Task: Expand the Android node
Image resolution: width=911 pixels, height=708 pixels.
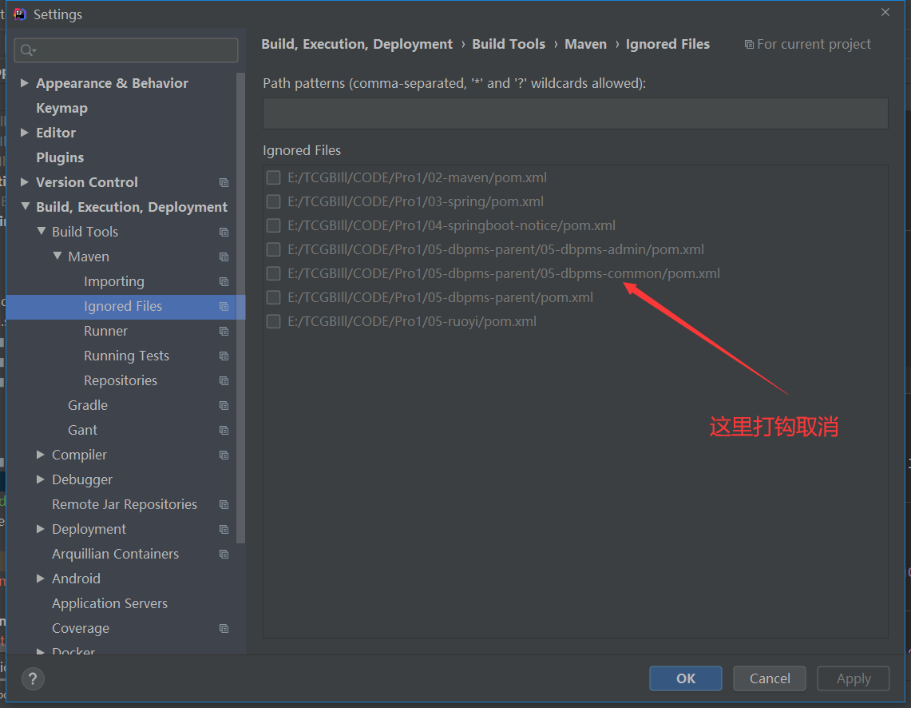Action: [x=40, y=579]
